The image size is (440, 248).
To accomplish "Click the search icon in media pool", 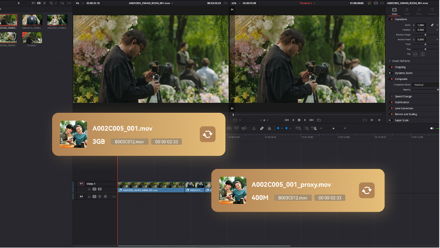I will (x=52, y=3).
